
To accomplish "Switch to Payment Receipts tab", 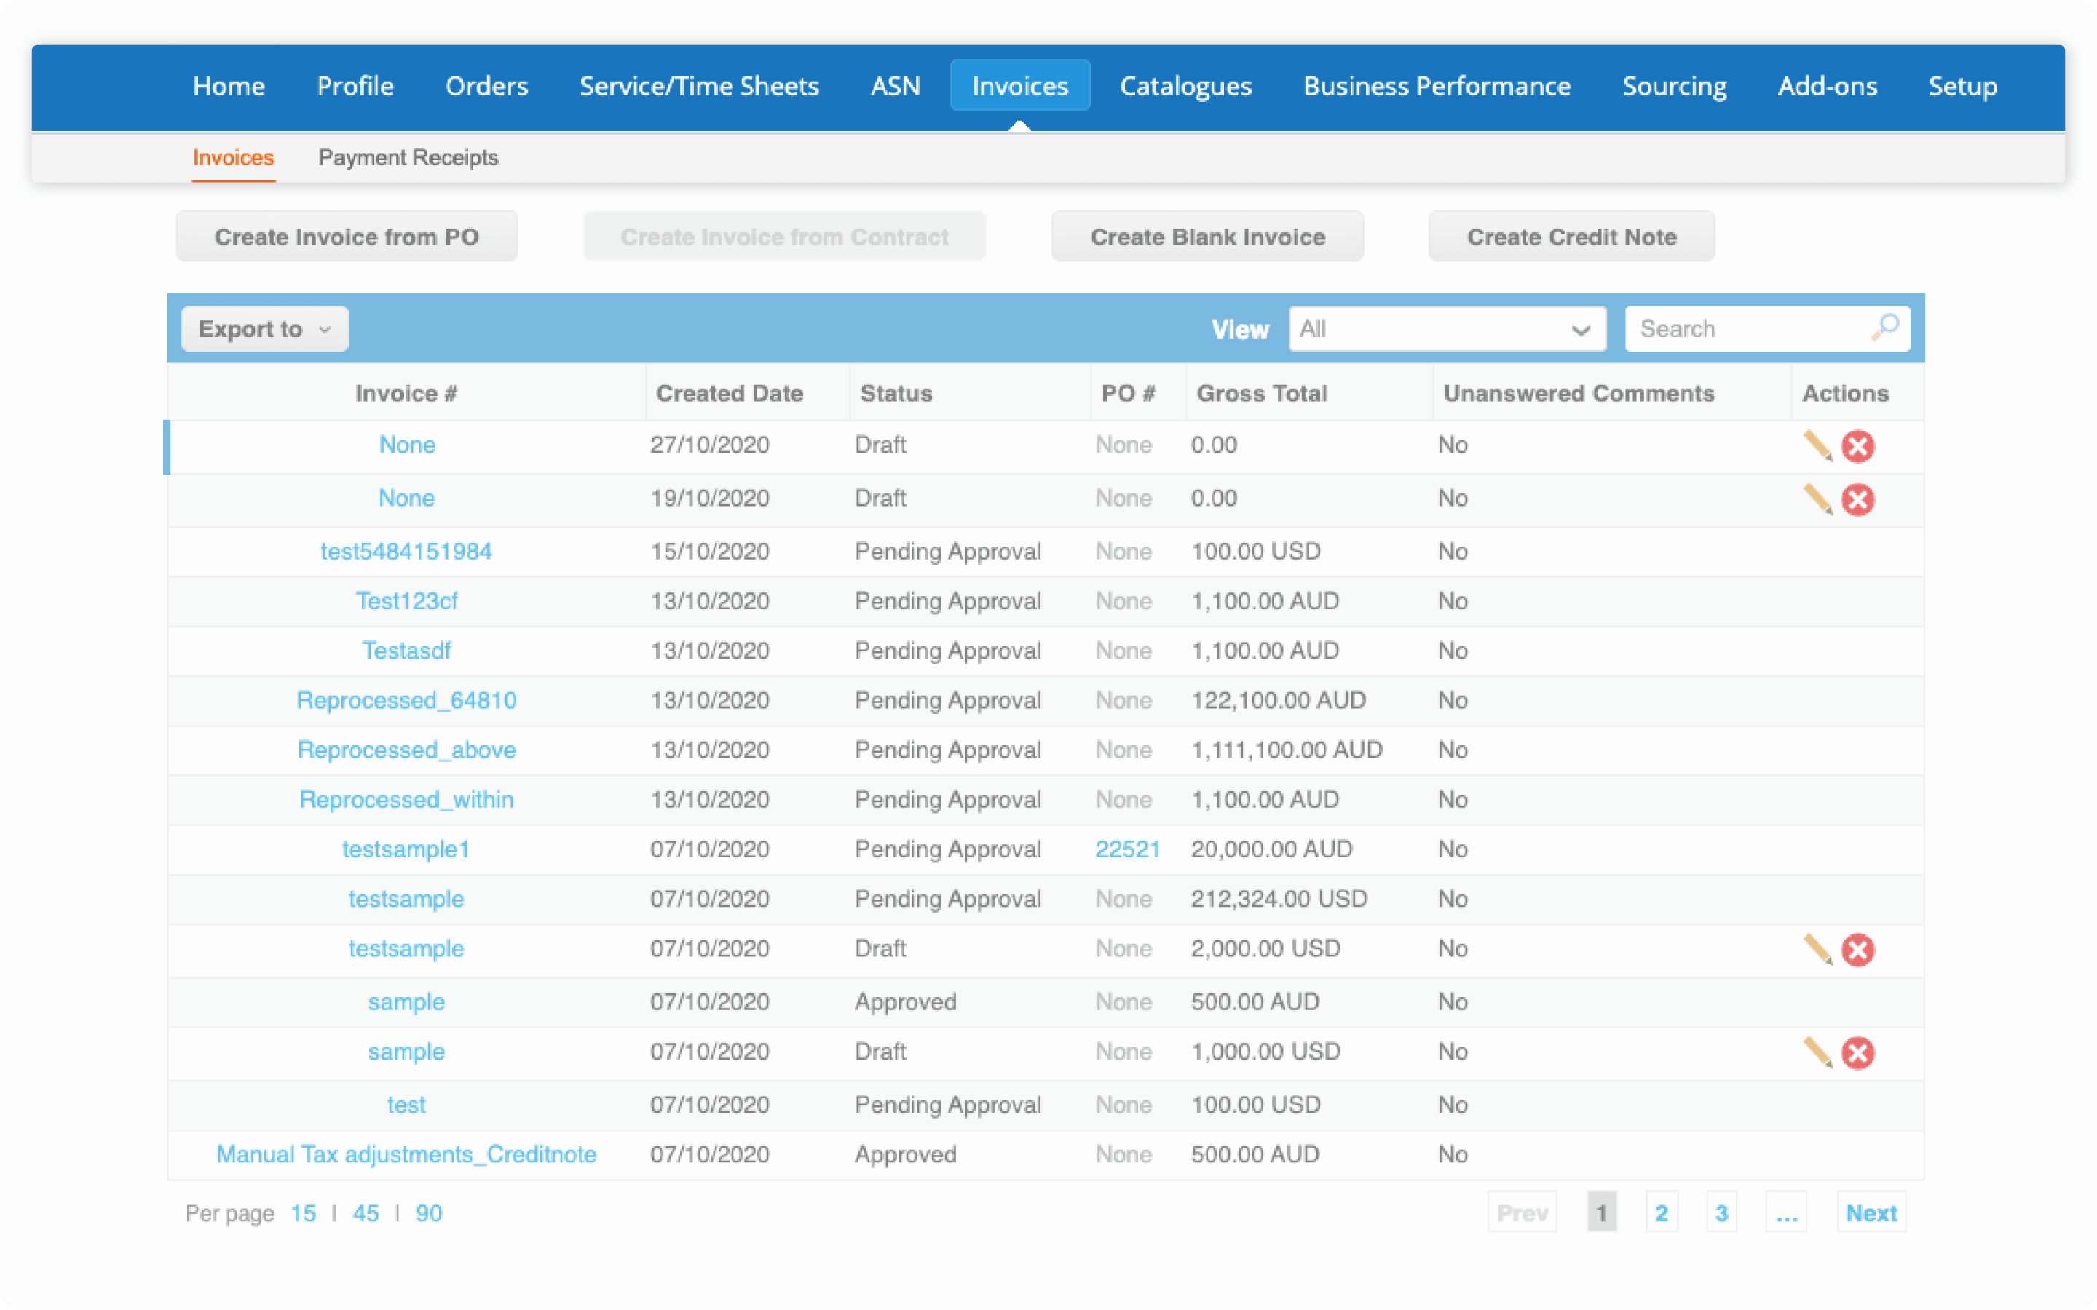I will point(411,156).
